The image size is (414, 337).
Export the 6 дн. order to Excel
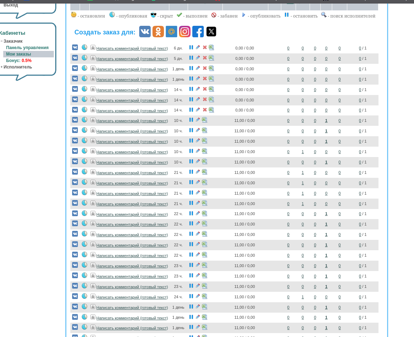211,47
